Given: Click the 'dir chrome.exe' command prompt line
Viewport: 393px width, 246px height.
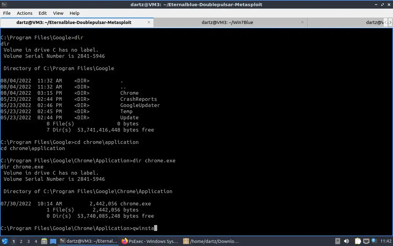Looking at the screenshot, I should 88,161.
